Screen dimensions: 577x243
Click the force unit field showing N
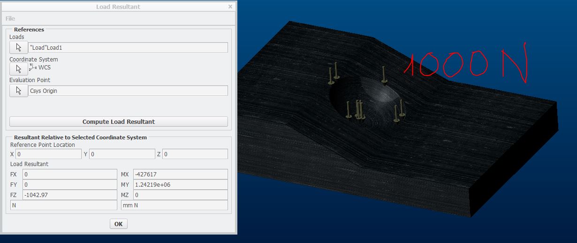pyautogui.click(x=64, y=205)
